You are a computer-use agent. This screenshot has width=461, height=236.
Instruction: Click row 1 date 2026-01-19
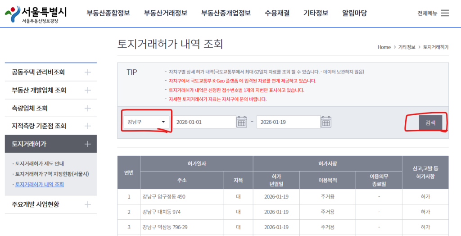point(276,196)
